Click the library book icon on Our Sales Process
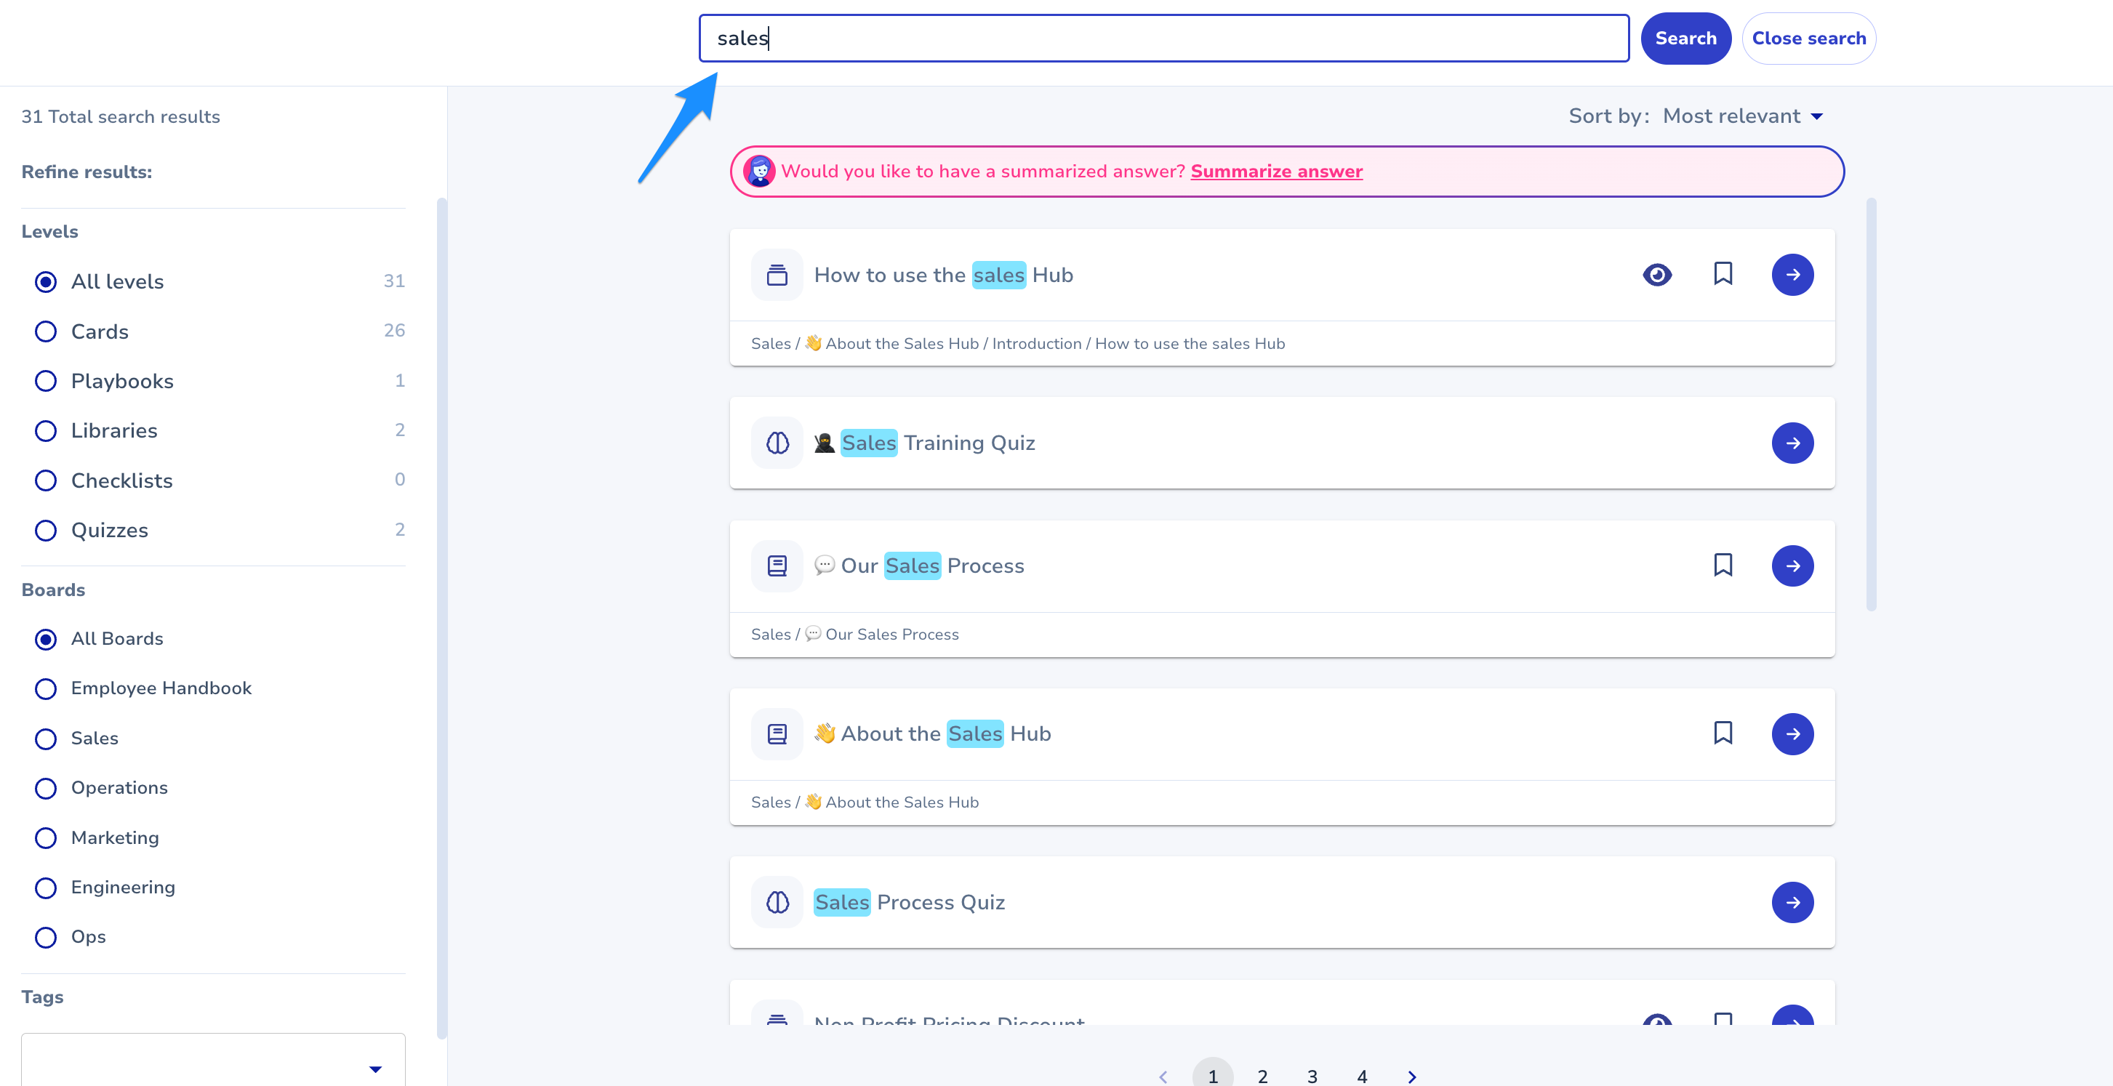The width and height of the screenshot is (2113, 1086). [777, 566]
